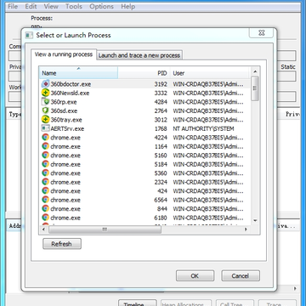Open the Options menu

(x=101, y=6)
